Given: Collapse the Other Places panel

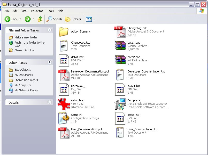Looking at the screenshot, I should coord(49,62).
